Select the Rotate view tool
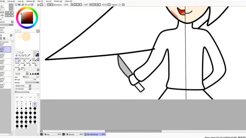 click(x=23, y=56)
